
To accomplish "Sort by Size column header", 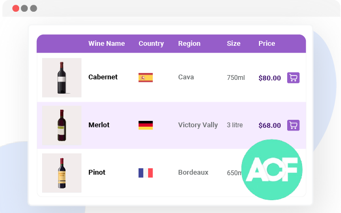I will pyautogui.click(x=233, y=44).
